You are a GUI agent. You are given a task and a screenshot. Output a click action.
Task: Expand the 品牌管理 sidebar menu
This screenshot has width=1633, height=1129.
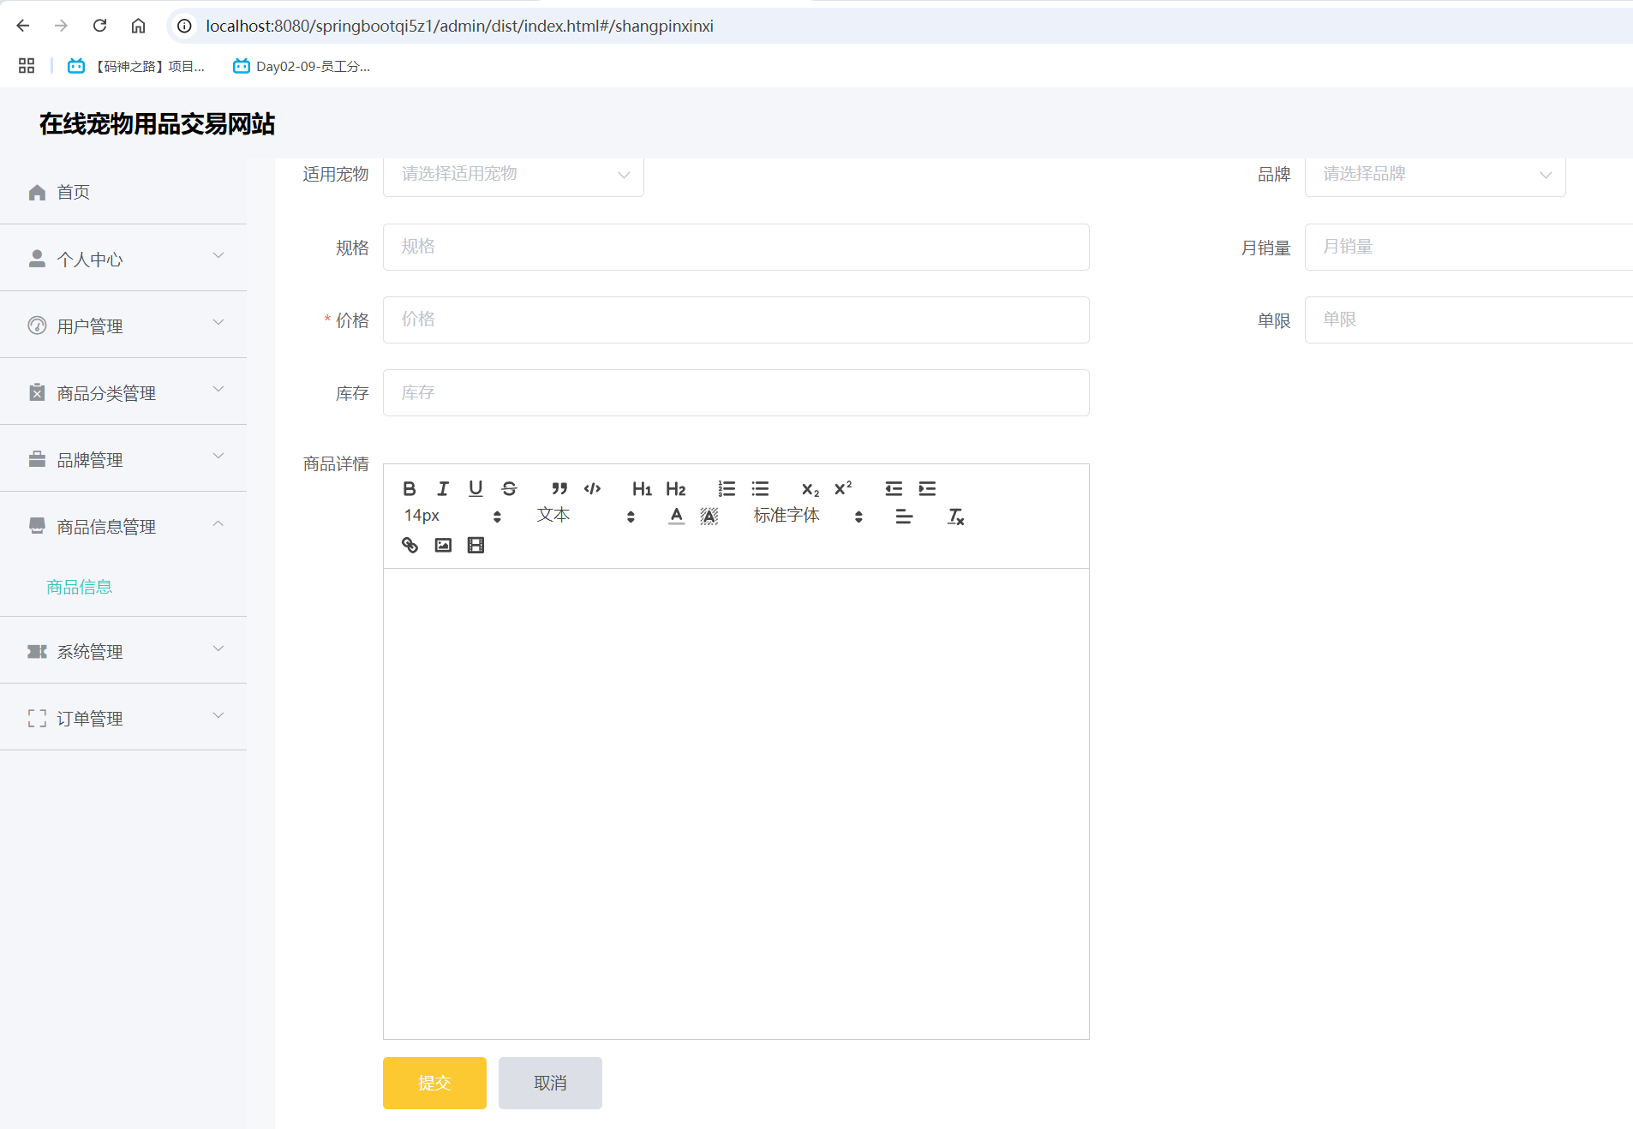(x=123, y=458)
